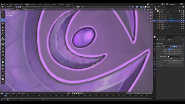Select the Edge Slide tool

pyautogui.click(x=3, y=72)
